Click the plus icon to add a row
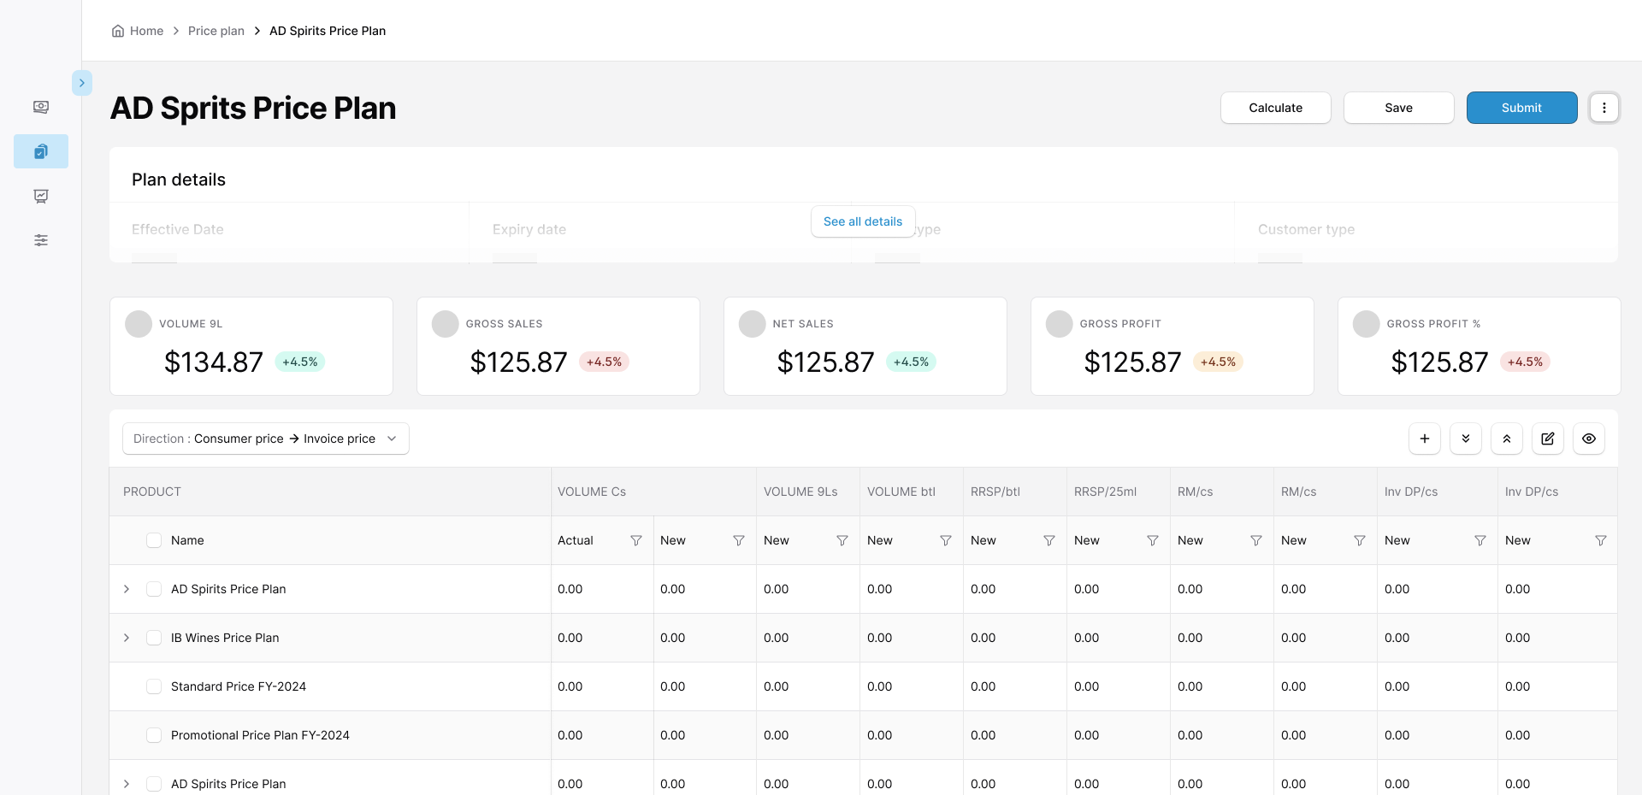1642x795 pixels. (1424, 439)
